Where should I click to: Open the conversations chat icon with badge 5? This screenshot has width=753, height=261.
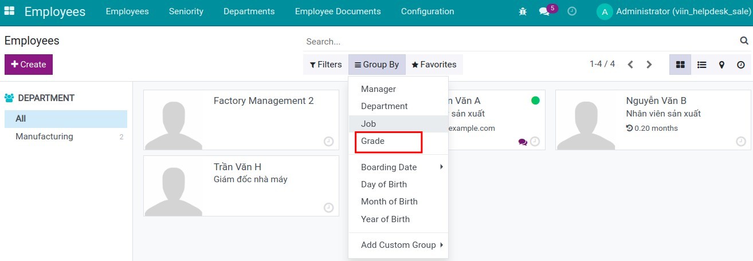(x=544, y=11)
